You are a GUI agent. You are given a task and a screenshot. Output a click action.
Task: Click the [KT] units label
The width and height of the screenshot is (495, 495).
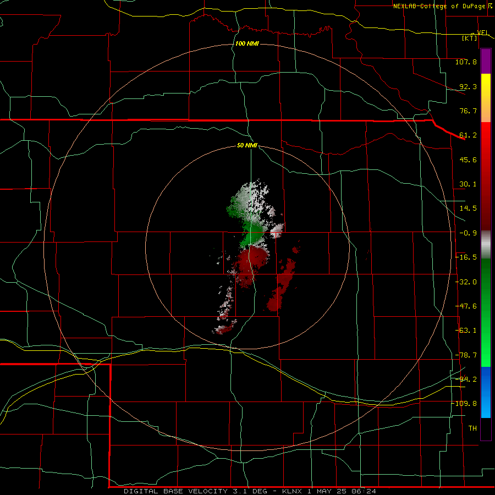tap(470, 38)
